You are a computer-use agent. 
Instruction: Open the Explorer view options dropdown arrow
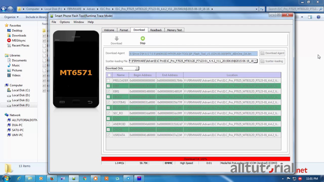[x=302, y=17]
